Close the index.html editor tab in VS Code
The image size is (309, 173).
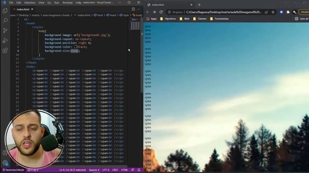tap(32, 9)
